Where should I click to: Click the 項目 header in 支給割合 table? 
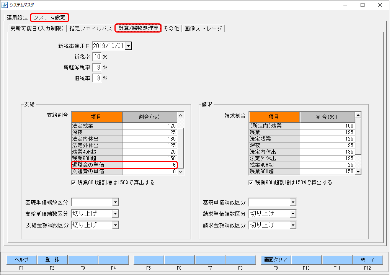coord(97,117)
